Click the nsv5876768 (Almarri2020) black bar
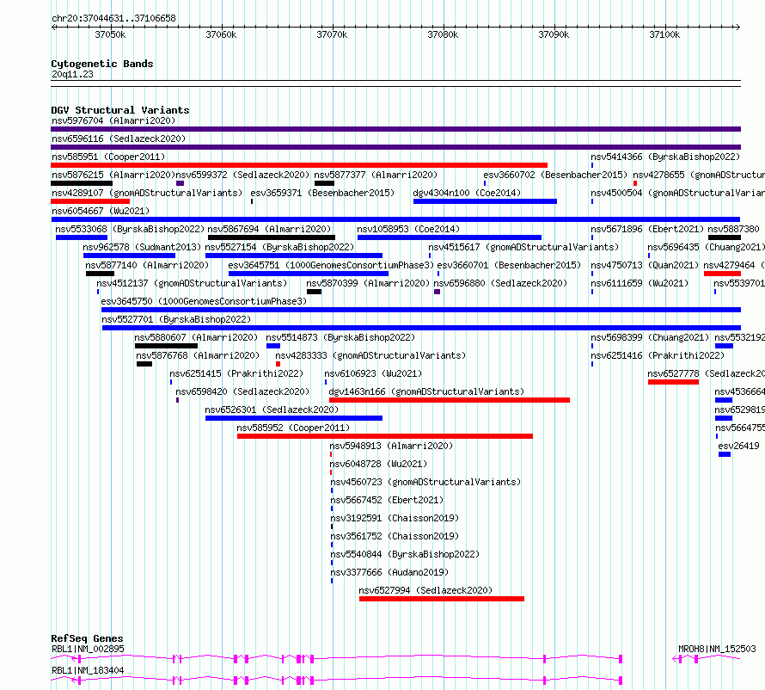Screen dimensions: 765x690 [144, 364]
